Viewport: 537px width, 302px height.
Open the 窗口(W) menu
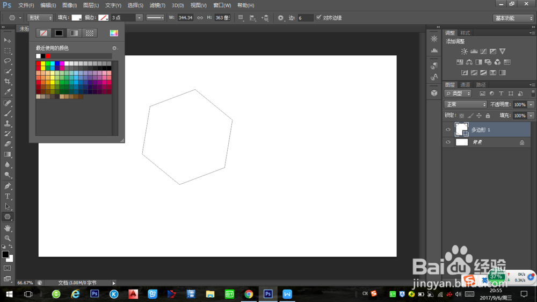[x=222, y=5]
